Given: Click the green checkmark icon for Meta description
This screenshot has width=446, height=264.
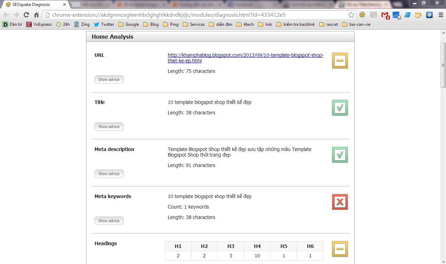Looking at the screenshot, I should [340, 155].
